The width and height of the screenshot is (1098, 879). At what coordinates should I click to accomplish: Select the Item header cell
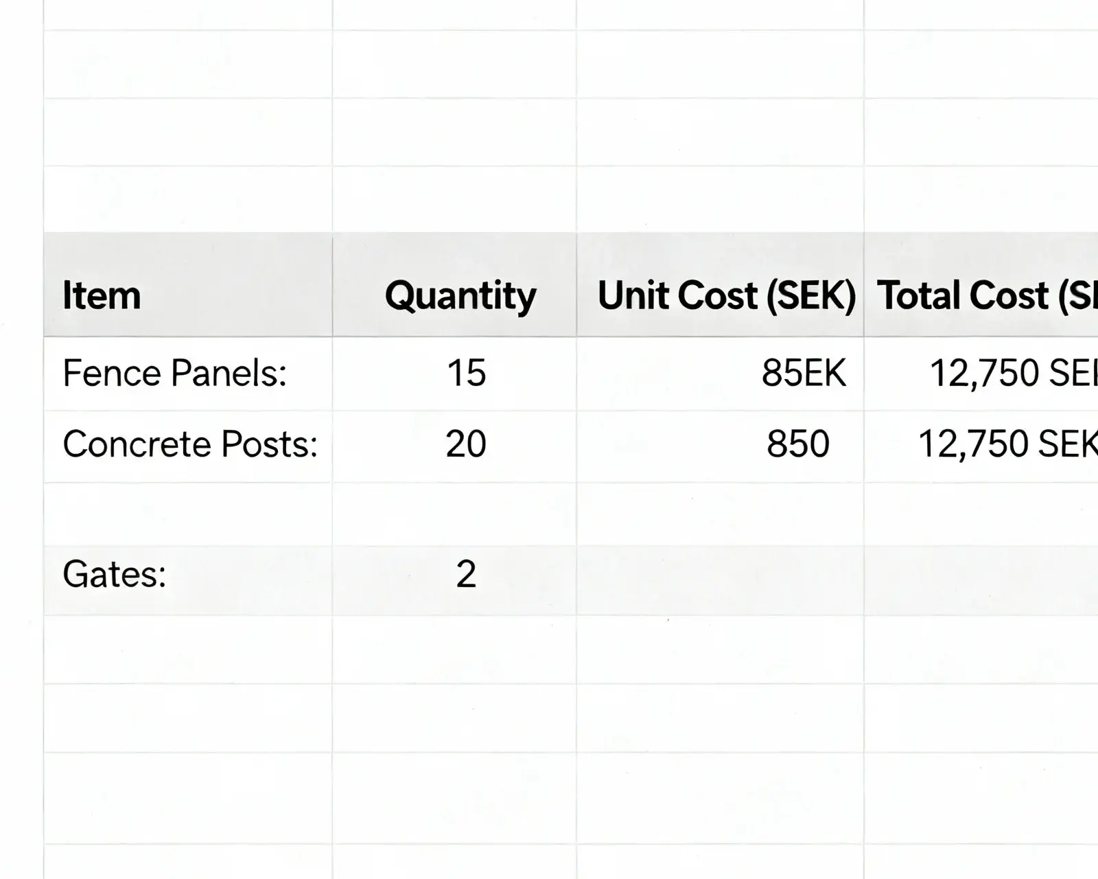(187, 295)
